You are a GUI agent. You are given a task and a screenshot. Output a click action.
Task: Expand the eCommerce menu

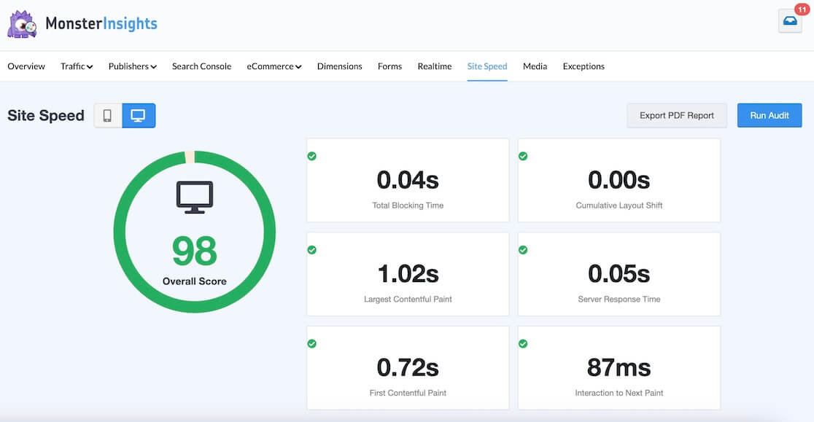click(x=274, y=66)
